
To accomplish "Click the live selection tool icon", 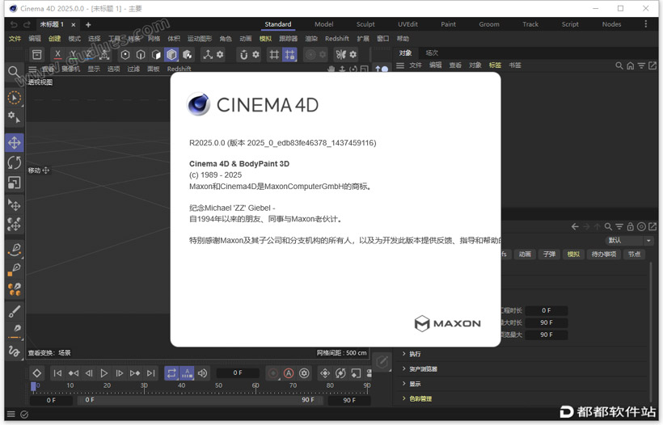I will (15, 98).
